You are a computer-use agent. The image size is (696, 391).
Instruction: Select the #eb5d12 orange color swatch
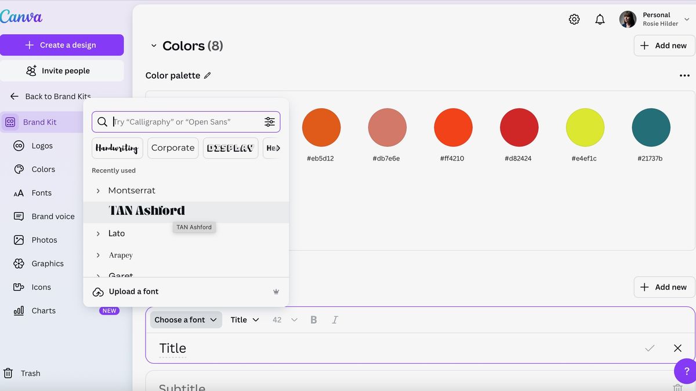(x=321, y=127)
